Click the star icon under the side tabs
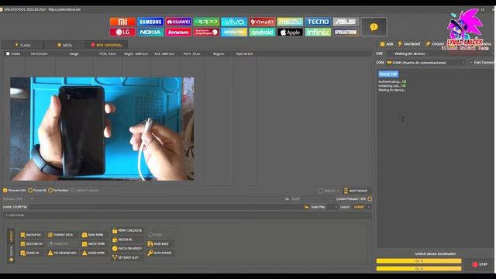The image size is (496, 279). click(11, 260)
